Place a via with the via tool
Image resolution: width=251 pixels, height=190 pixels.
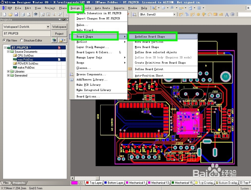[204, 14]
